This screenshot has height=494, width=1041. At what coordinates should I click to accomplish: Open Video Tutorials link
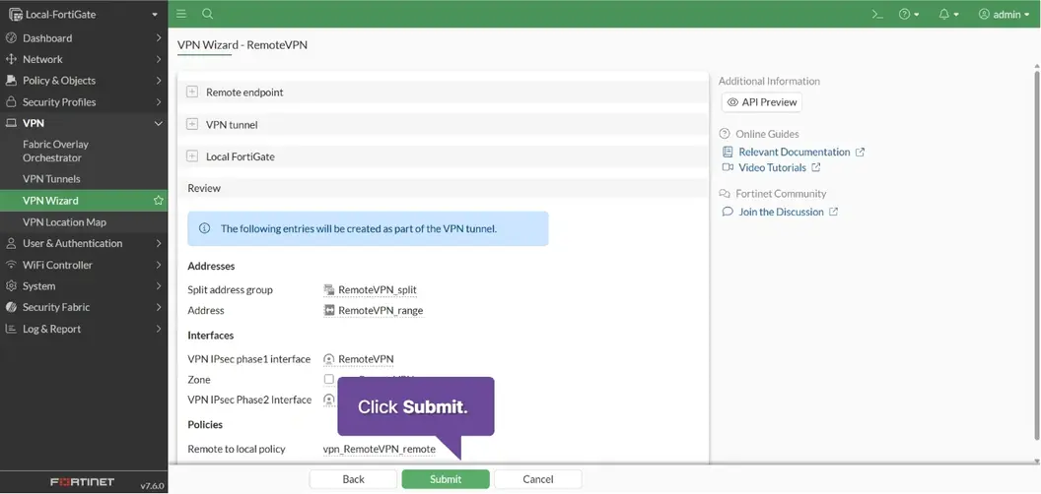772,167
